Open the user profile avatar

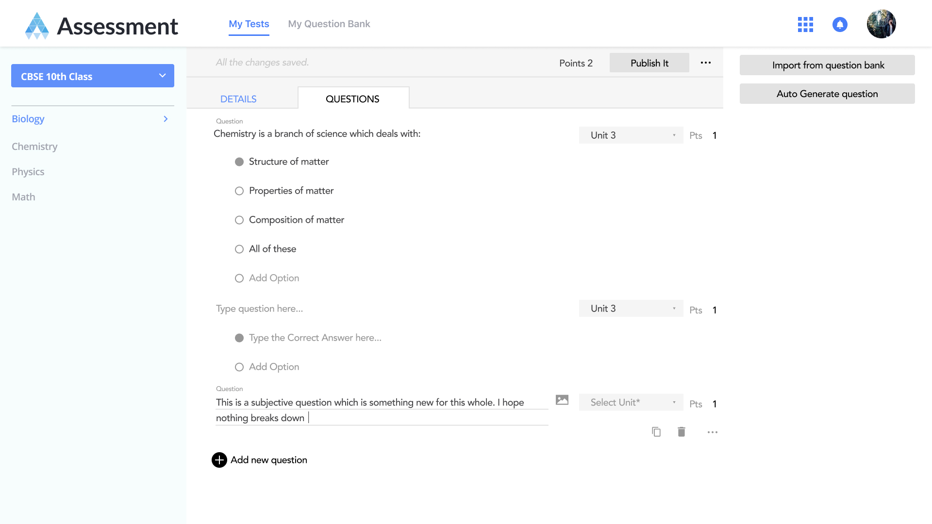[881, 24]
